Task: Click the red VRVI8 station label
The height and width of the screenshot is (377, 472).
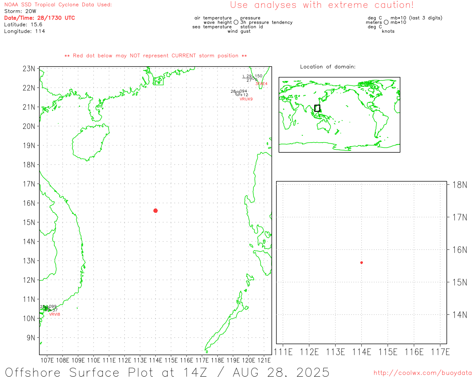Action: coord(55,314)
